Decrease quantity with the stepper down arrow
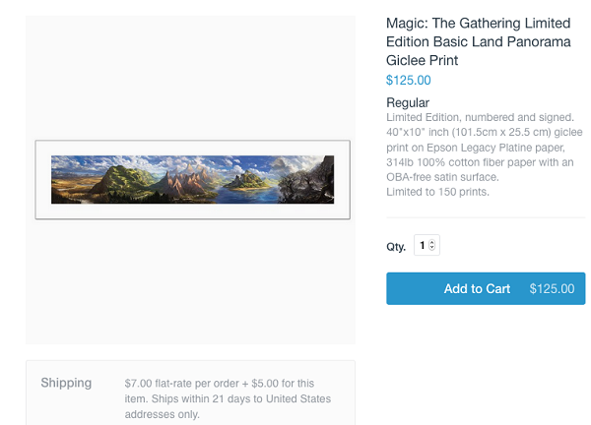591x425 pixels. [432, 249]
